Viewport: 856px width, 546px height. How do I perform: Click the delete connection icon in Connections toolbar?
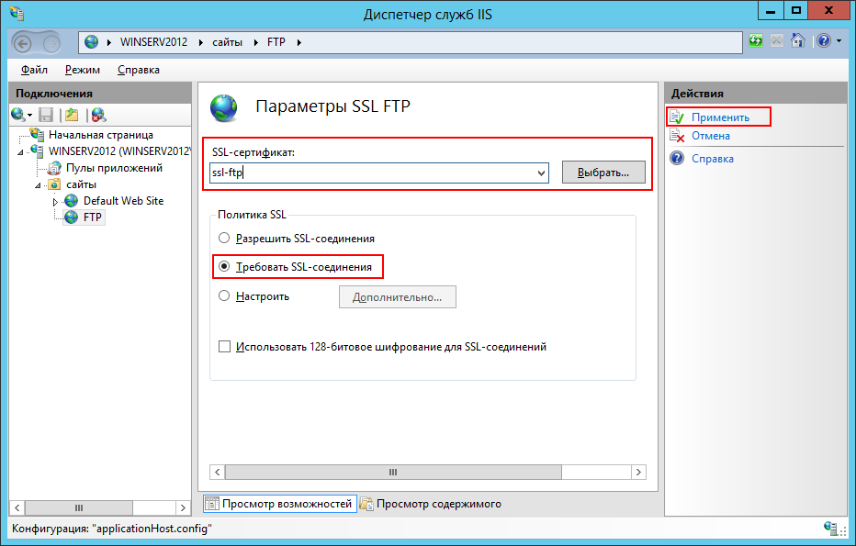click(98, 115)
